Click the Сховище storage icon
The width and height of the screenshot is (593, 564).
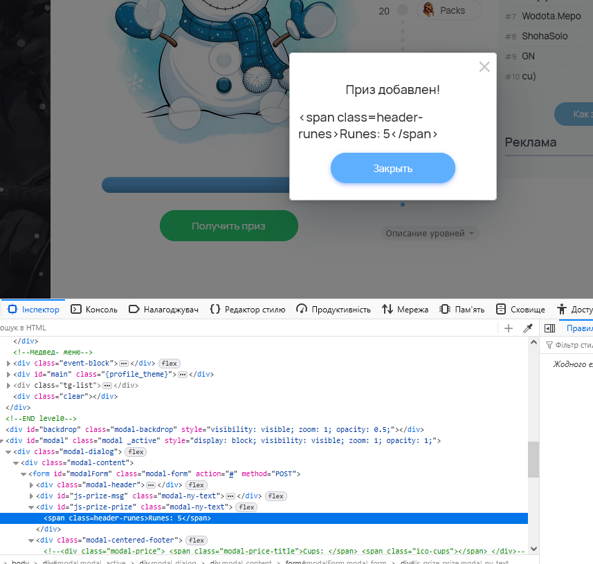[x=501, y=309]
